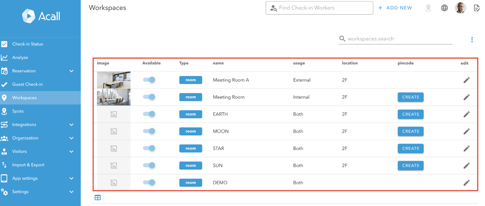Image resolution: width=485 pixels, height=206 pixels.
Task: Expand the Organization menu chevron
Action: (x=72, y=138)
